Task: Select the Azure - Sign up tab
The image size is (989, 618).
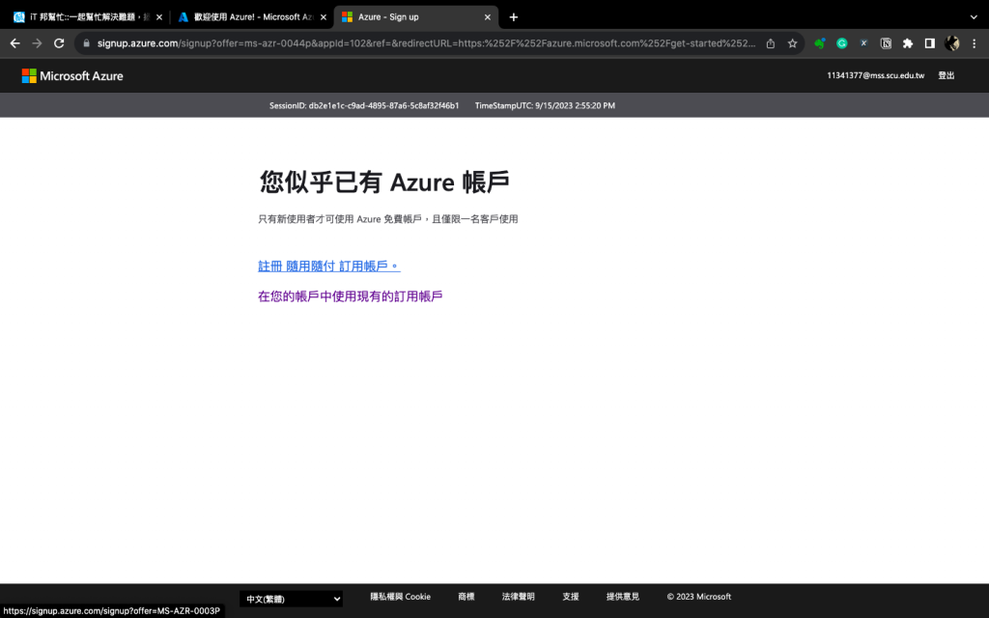Action: tap(416, 17)
